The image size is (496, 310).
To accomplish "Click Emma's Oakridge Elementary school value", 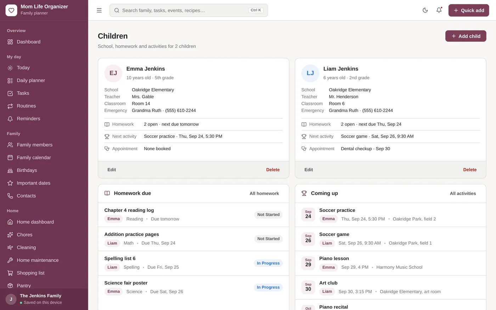I will tap(153, 90).
